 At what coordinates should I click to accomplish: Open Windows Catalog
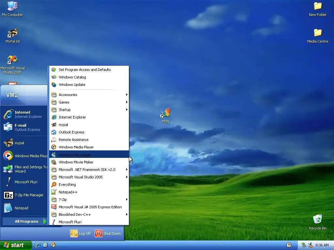tap(89, 77)
